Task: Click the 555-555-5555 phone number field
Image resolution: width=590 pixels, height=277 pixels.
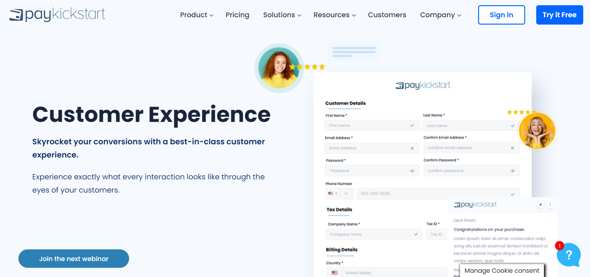Action: [438, 193]
